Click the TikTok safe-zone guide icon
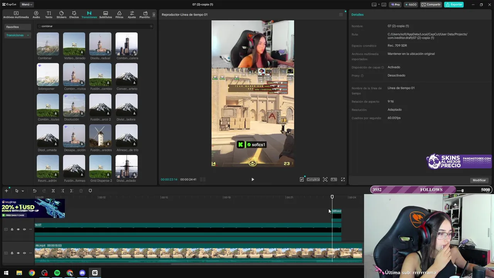The height and width of the screenshot is (278, 494). pos(302,180)
